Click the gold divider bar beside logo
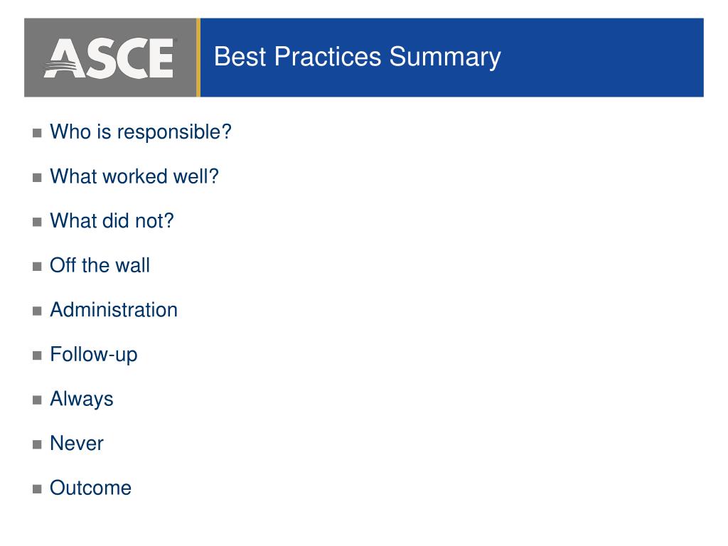This screenshot has width=728, height=546. click(198, 58)
